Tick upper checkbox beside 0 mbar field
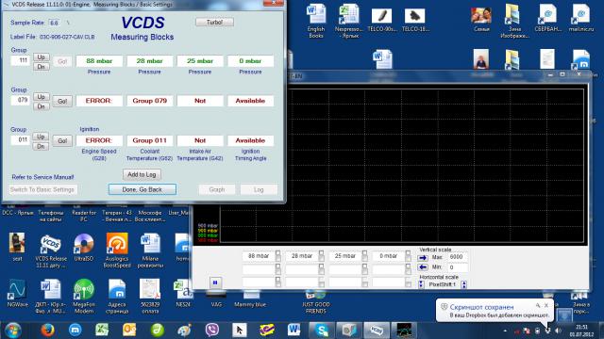The image size is (604, 339). [408, 253]
